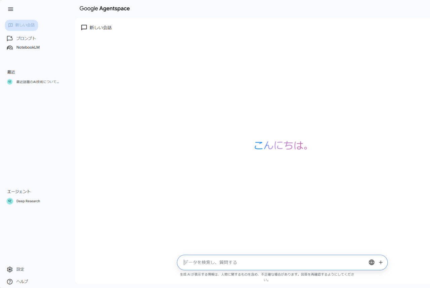Open recent chat 最近話題のAI技術について
Screen dimensions: 430x288
(33, 82)
